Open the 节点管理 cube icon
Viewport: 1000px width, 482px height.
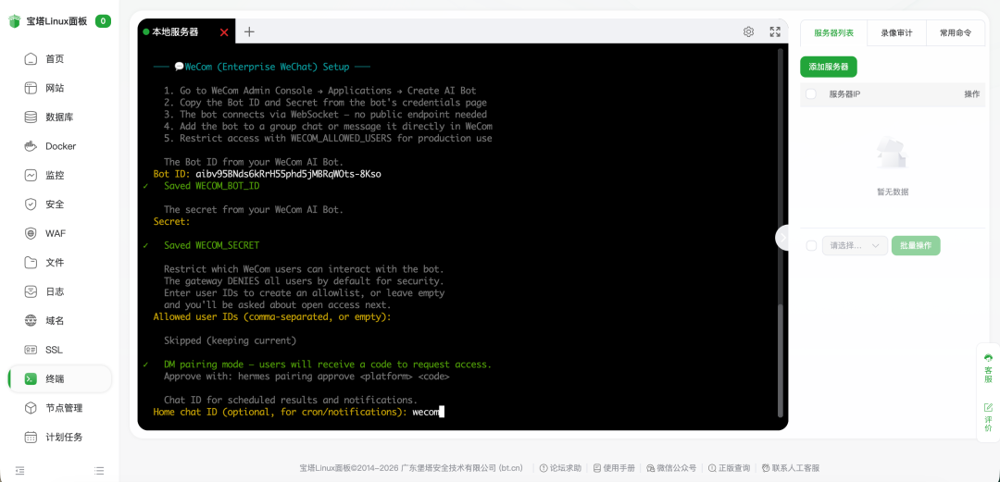[x=31, y=408]
